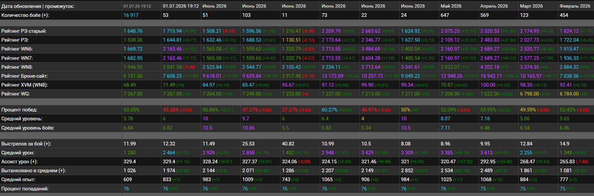594x196 pixels.
Task: Click the April 2026 average damage 3 613
Action: coord(486,152)
